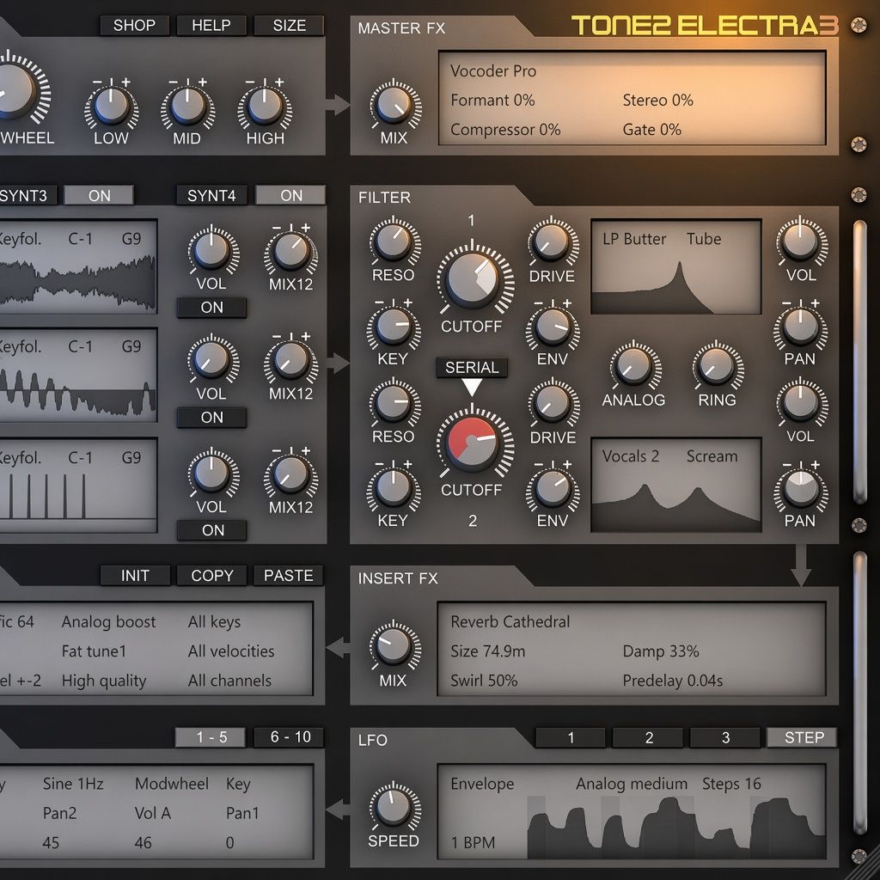Viewport: 880px width, 880px height.
Task: Open the Analog medium LFO mode selector
Action: pos(632,784)
